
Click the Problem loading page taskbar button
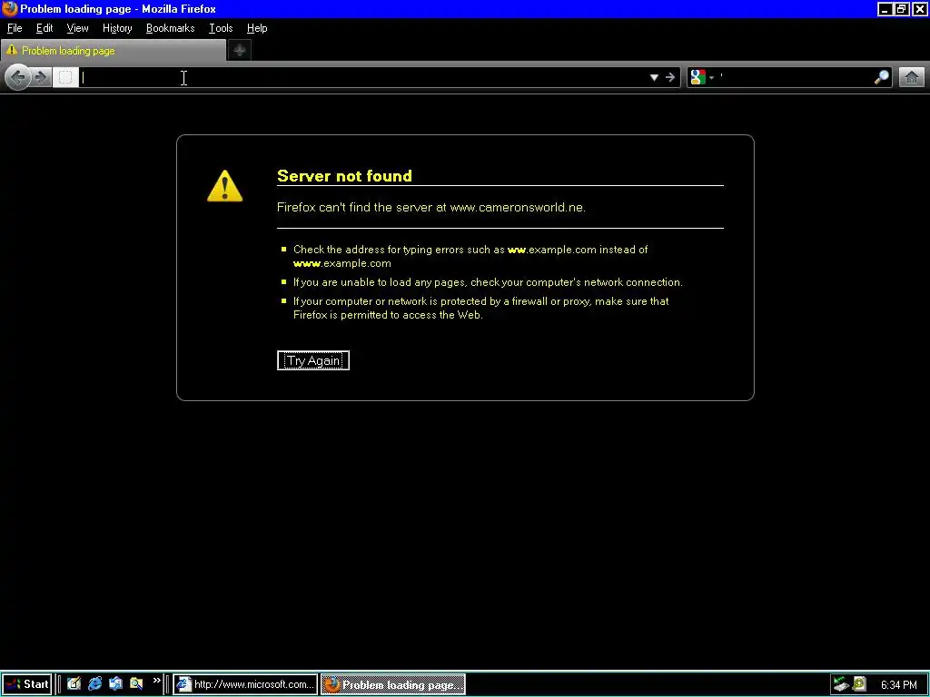pyautogui.click(x=392, y=684)
